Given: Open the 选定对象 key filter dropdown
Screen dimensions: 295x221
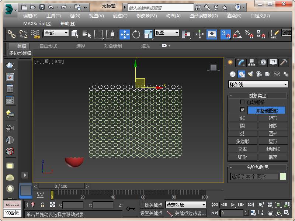Looking at the screenshot, I should pos(186,205).
